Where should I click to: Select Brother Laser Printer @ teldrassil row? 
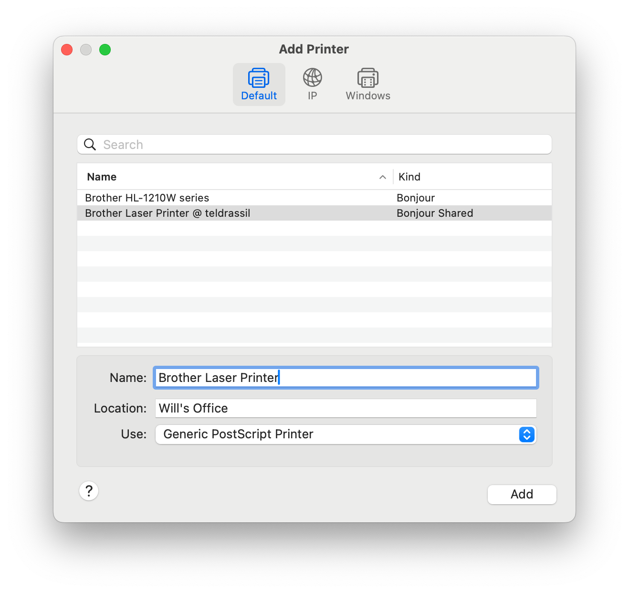click(x=191, y=213)
